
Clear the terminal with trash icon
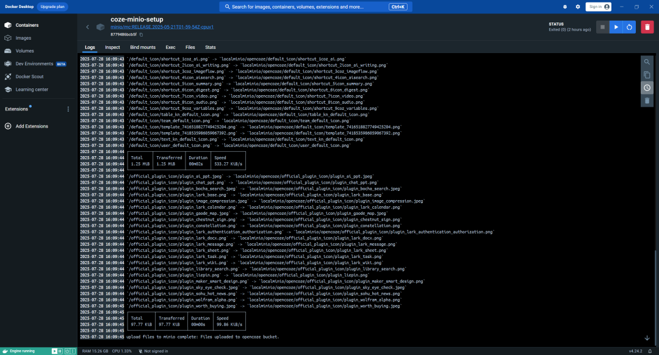click(x=647, y=101)
